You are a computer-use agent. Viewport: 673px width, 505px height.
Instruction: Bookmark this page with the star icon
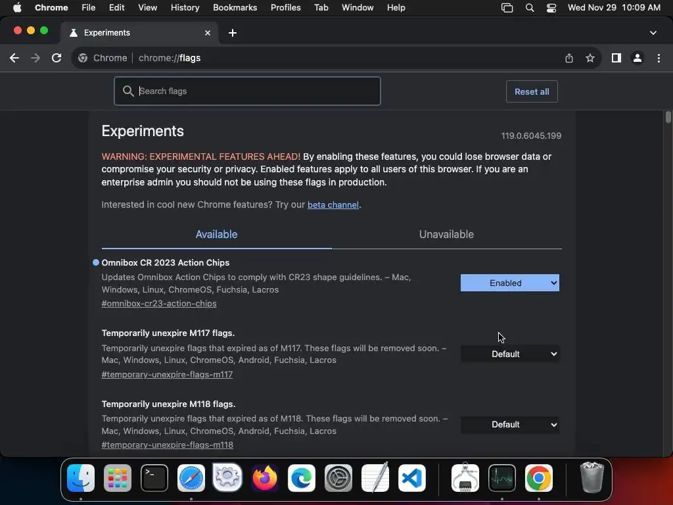590,58
